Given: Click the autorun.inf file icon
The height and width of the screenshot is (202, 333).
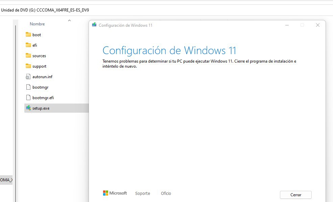Looking at the screenshot, I should tap(28, 77).
